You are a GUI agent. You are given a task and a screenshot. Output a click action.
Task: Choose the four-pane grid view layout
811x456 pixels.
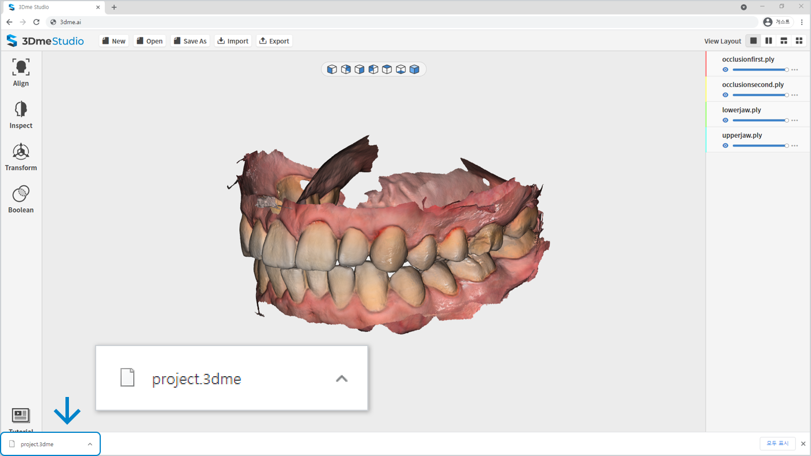click(799, 41)
